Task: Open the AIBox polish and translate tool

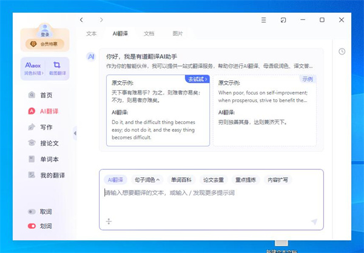Action: coord(32,67)
